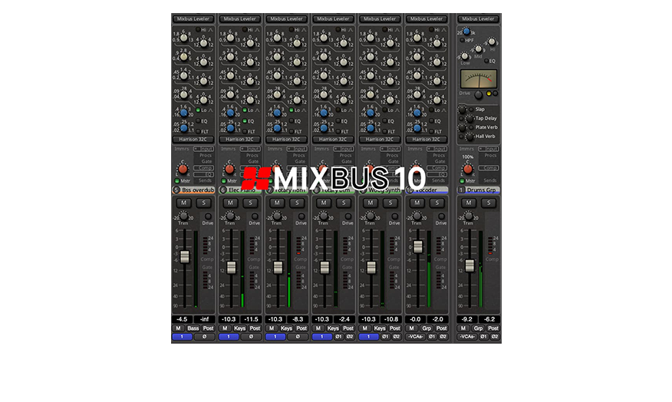This screenshot has width=672, height=402.
Task: Click the red pan knob on Drums Grp strip
Action: [x=468, y=170]
